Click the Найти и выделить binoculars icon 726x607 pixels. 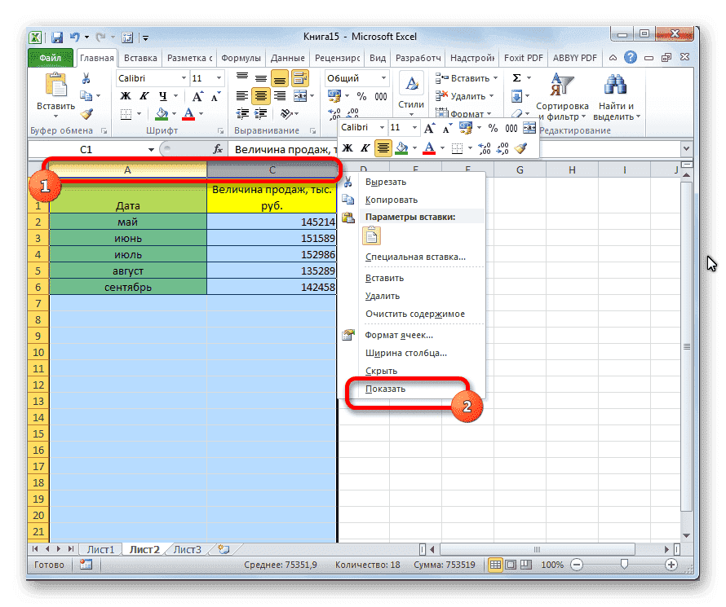click(614, 84)
